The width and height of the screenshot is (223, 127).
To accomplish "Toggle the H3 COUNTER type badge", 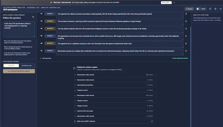I will pyautogui.click(x=50, y=21).
